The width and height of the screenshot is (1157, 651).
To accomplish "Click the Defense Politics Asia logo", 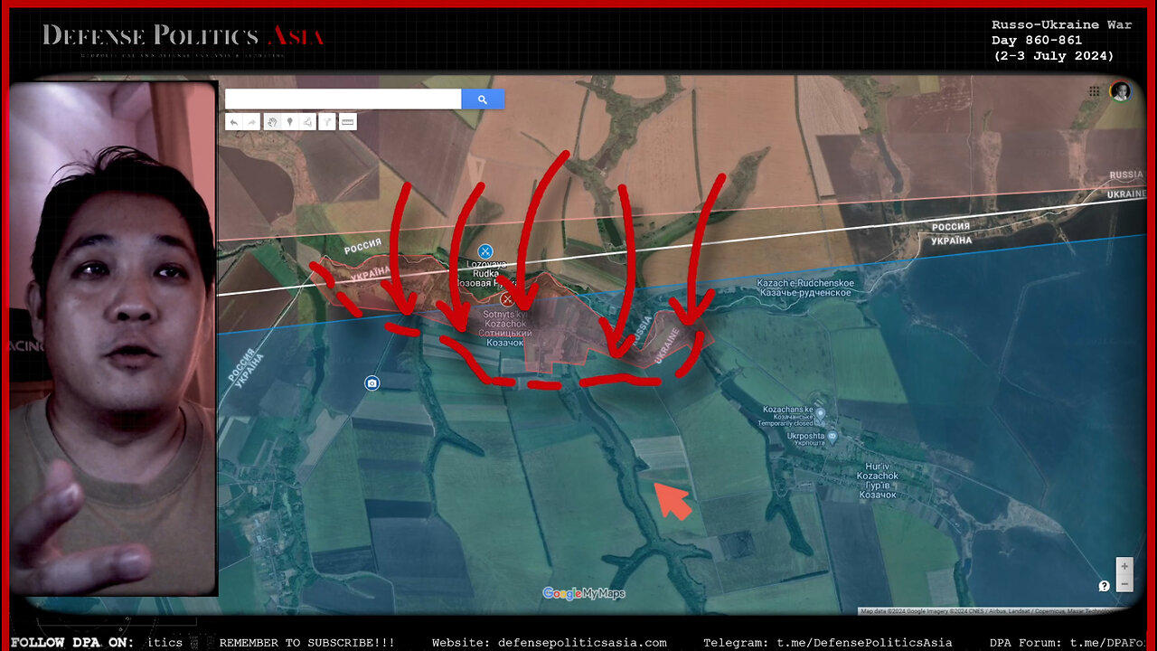I will [x=183, y=38].
